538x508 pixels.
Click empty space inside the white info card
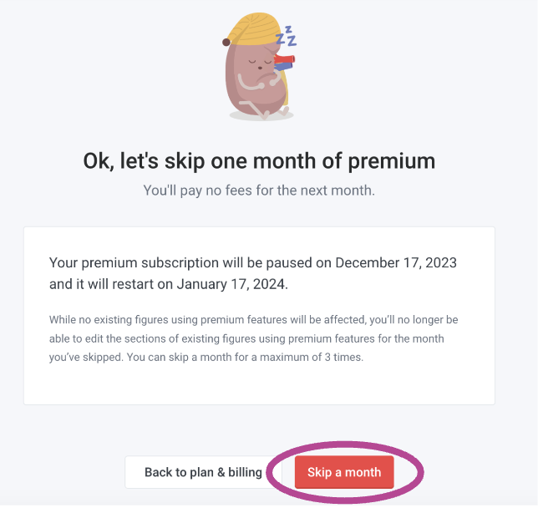click(x=259, y=386)
